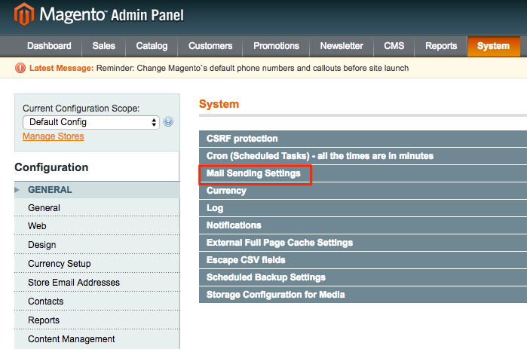The image size is (527, 349).
Task: Expand Storage Configuration for Media
Action: click(x=275, y=295)
